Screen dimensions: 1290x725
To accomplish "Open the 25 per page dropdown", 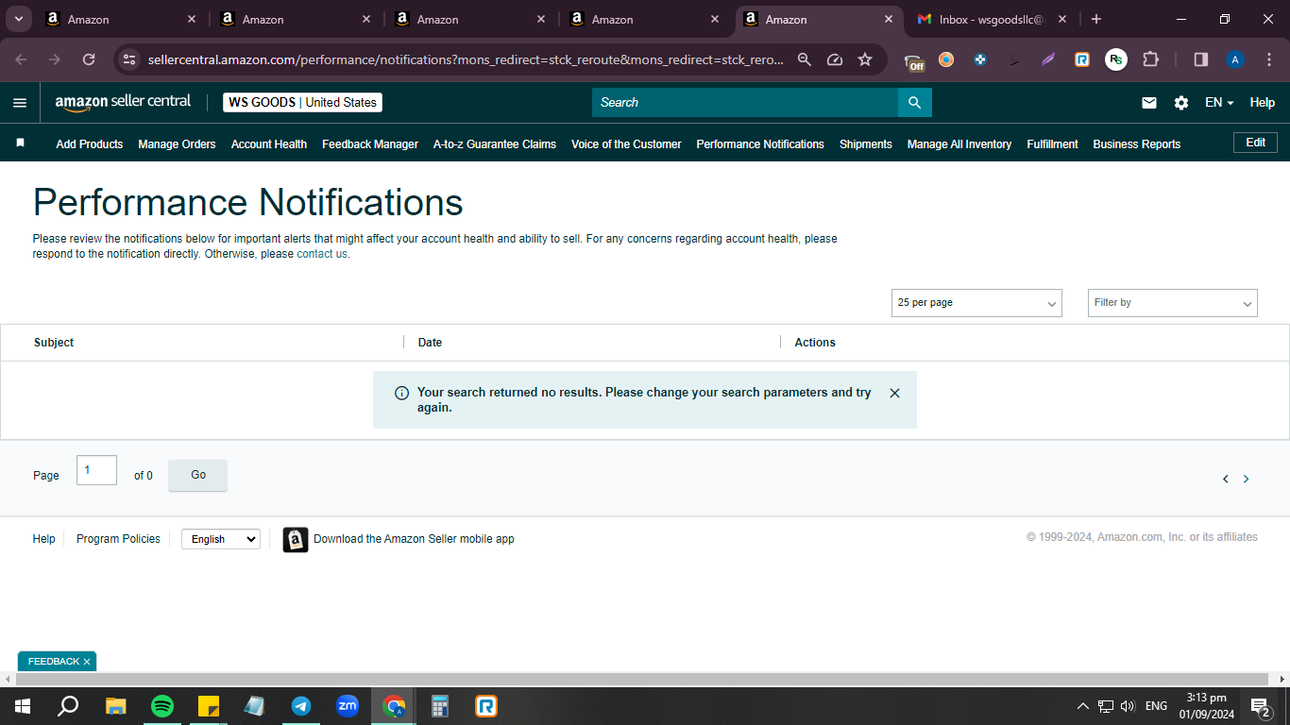I will click(976, 303).
